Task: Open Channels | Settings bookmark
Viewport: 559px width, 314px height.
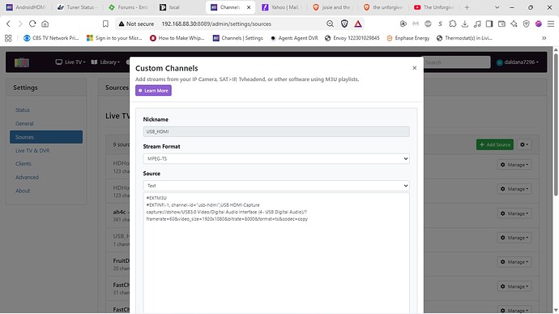Action: coord(238,38)
